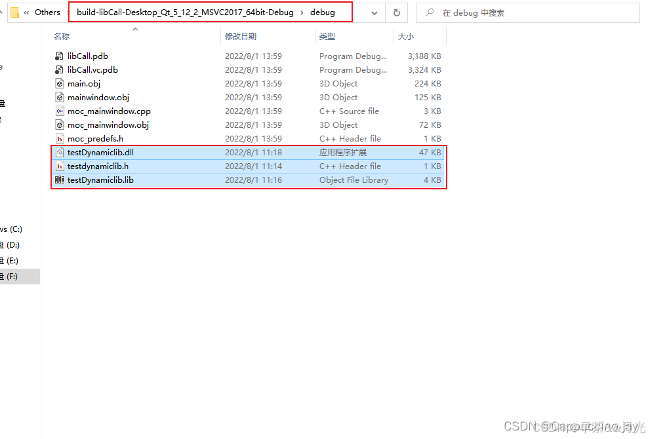Click the 在 debug 中搜索 search box
Image resolution: width=648 pixels, height=439 pixels.
[x=528, y=13]
